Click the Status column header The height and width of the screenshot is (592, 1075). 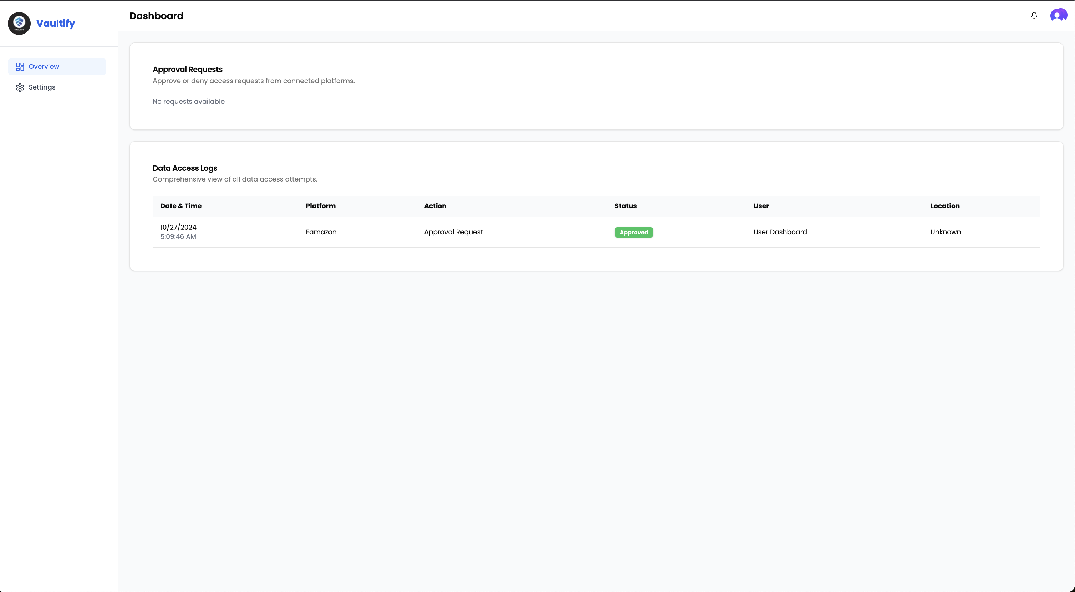tap(625, 206)
